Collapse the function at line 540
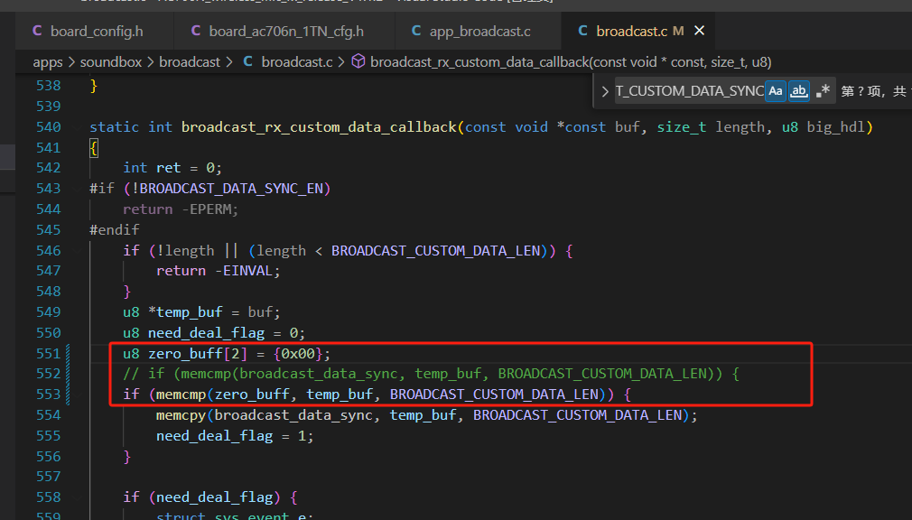 point(78,126)
